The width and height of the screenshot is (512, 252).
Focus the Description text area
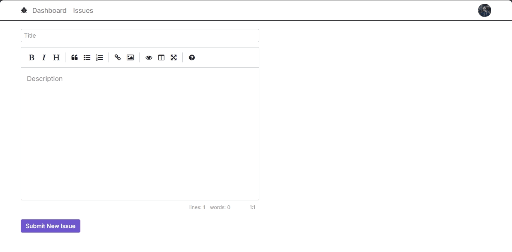coord(140,124)
